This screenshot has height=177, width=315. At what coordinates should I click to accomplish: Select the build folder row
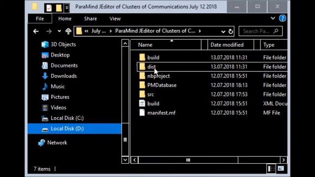[212, 58]
